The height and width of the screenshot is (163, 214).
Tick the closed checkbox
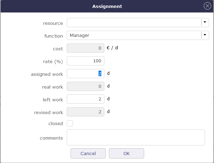[70, 123]
